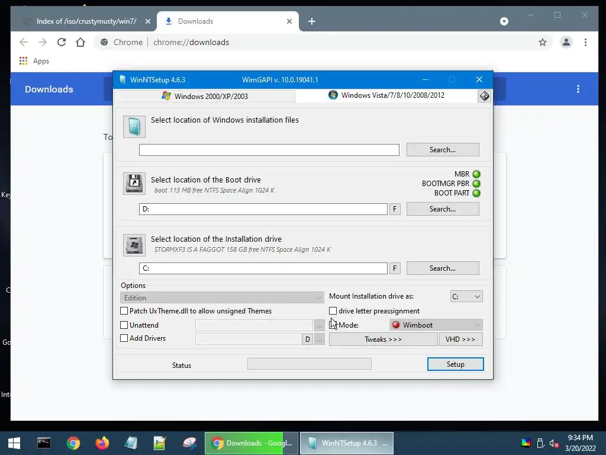Open the Wimboot mode dropdown
Image resolution: width=606 pixels, height=455 pixels.
(x=436, y=325)
